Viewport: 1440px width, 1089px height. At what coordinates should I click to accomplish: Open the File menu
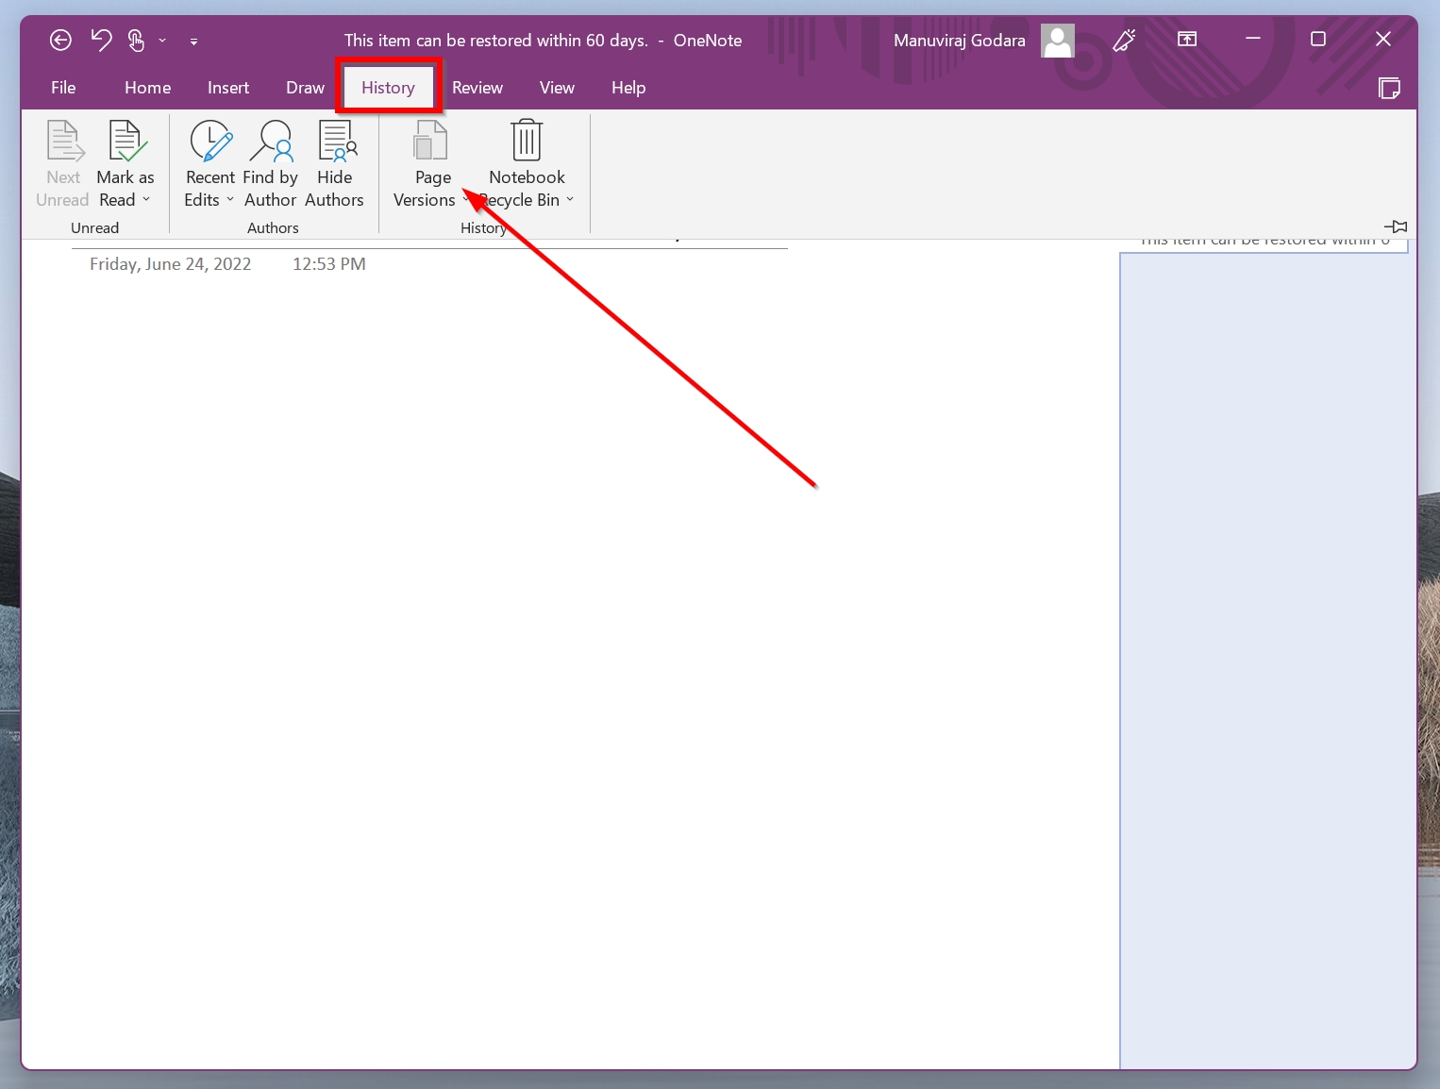click(62, 87)
